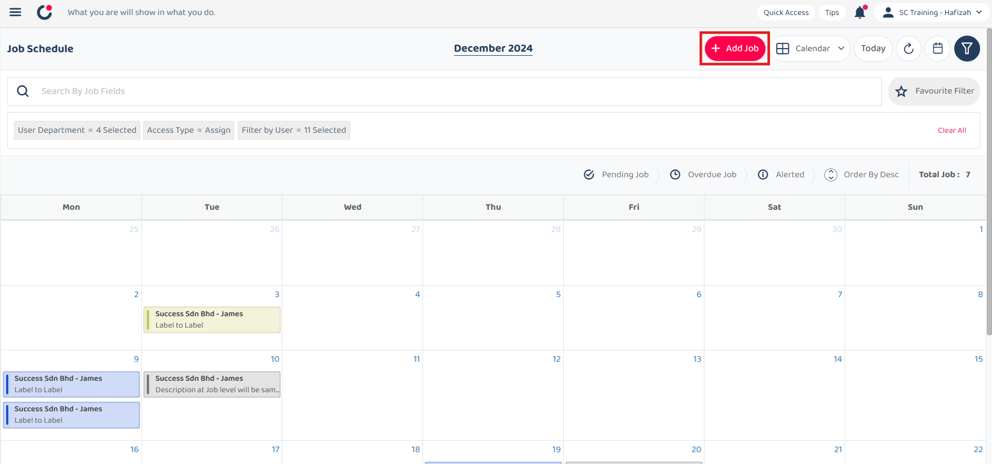
Task: Click the Favourite Filter button label
Action: click(x=945, y=91)
